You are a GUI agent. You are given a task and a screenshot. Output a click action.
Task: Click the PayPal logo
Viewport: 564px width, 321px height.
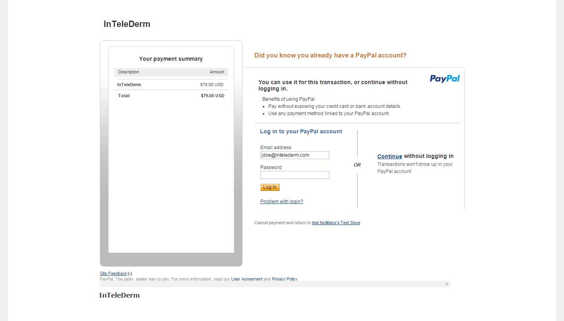[x=445, y=79]
